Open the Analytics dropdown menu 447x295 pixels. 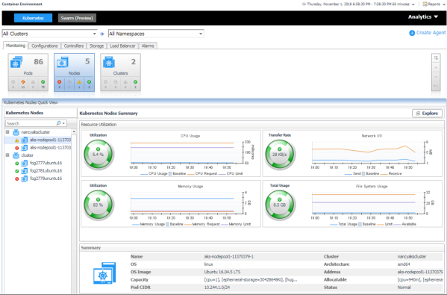[423, 17]
